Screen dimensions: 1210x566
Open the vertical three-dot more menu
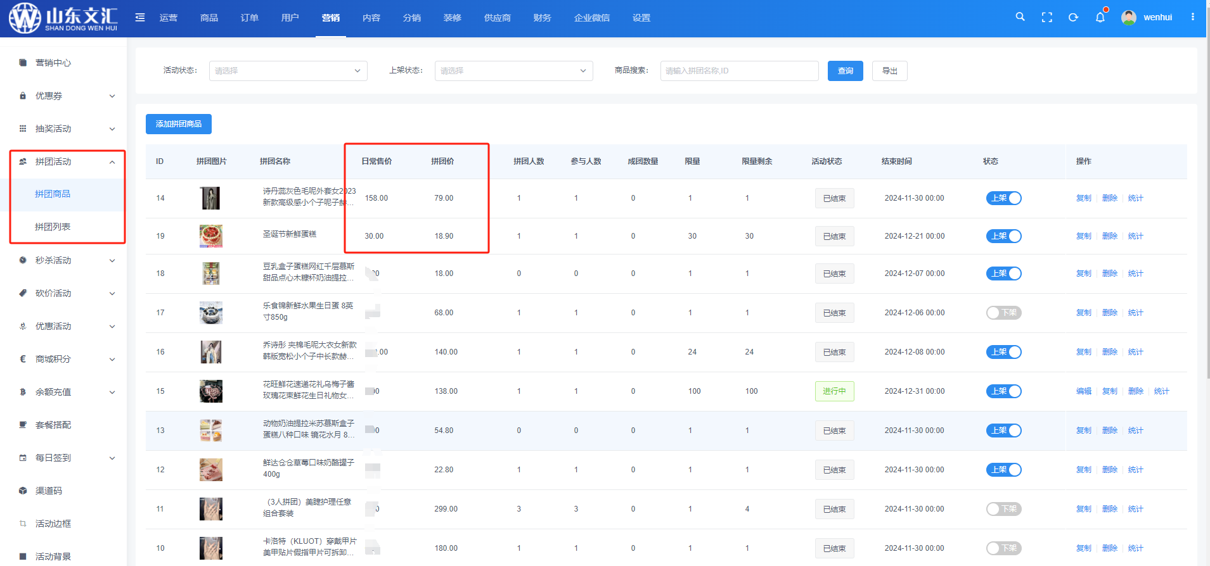pos(1192,17)
